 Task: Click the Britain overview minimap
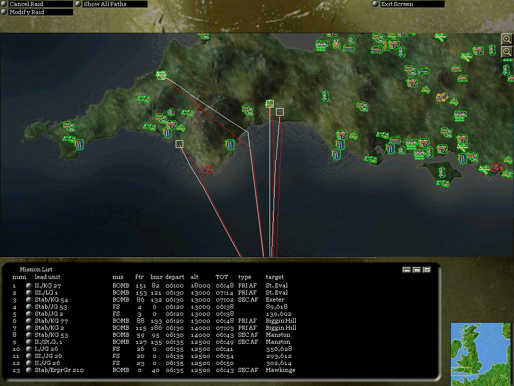click(x=480, y=354)
